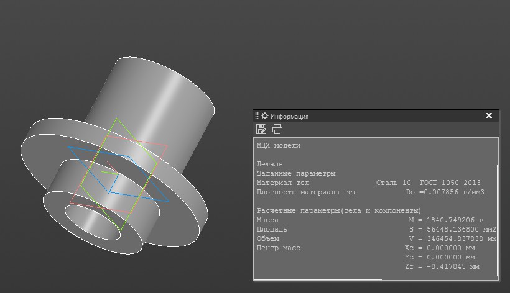
Task: Print the information panel contents
Action: [x=277, y=129]
